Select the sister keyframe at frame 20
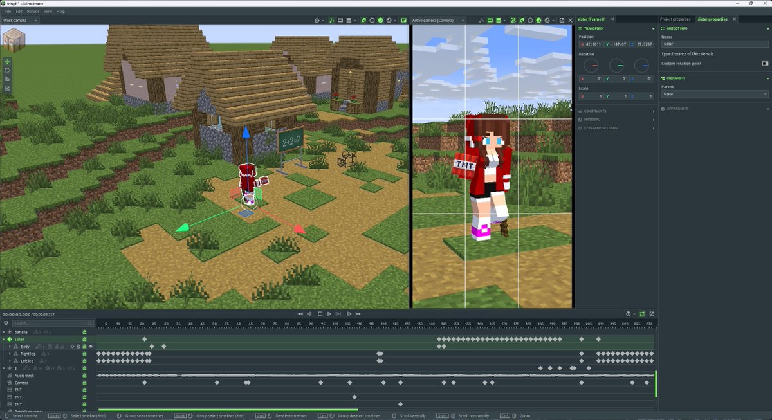The image size is (772, 420). [x=145, y=339]
